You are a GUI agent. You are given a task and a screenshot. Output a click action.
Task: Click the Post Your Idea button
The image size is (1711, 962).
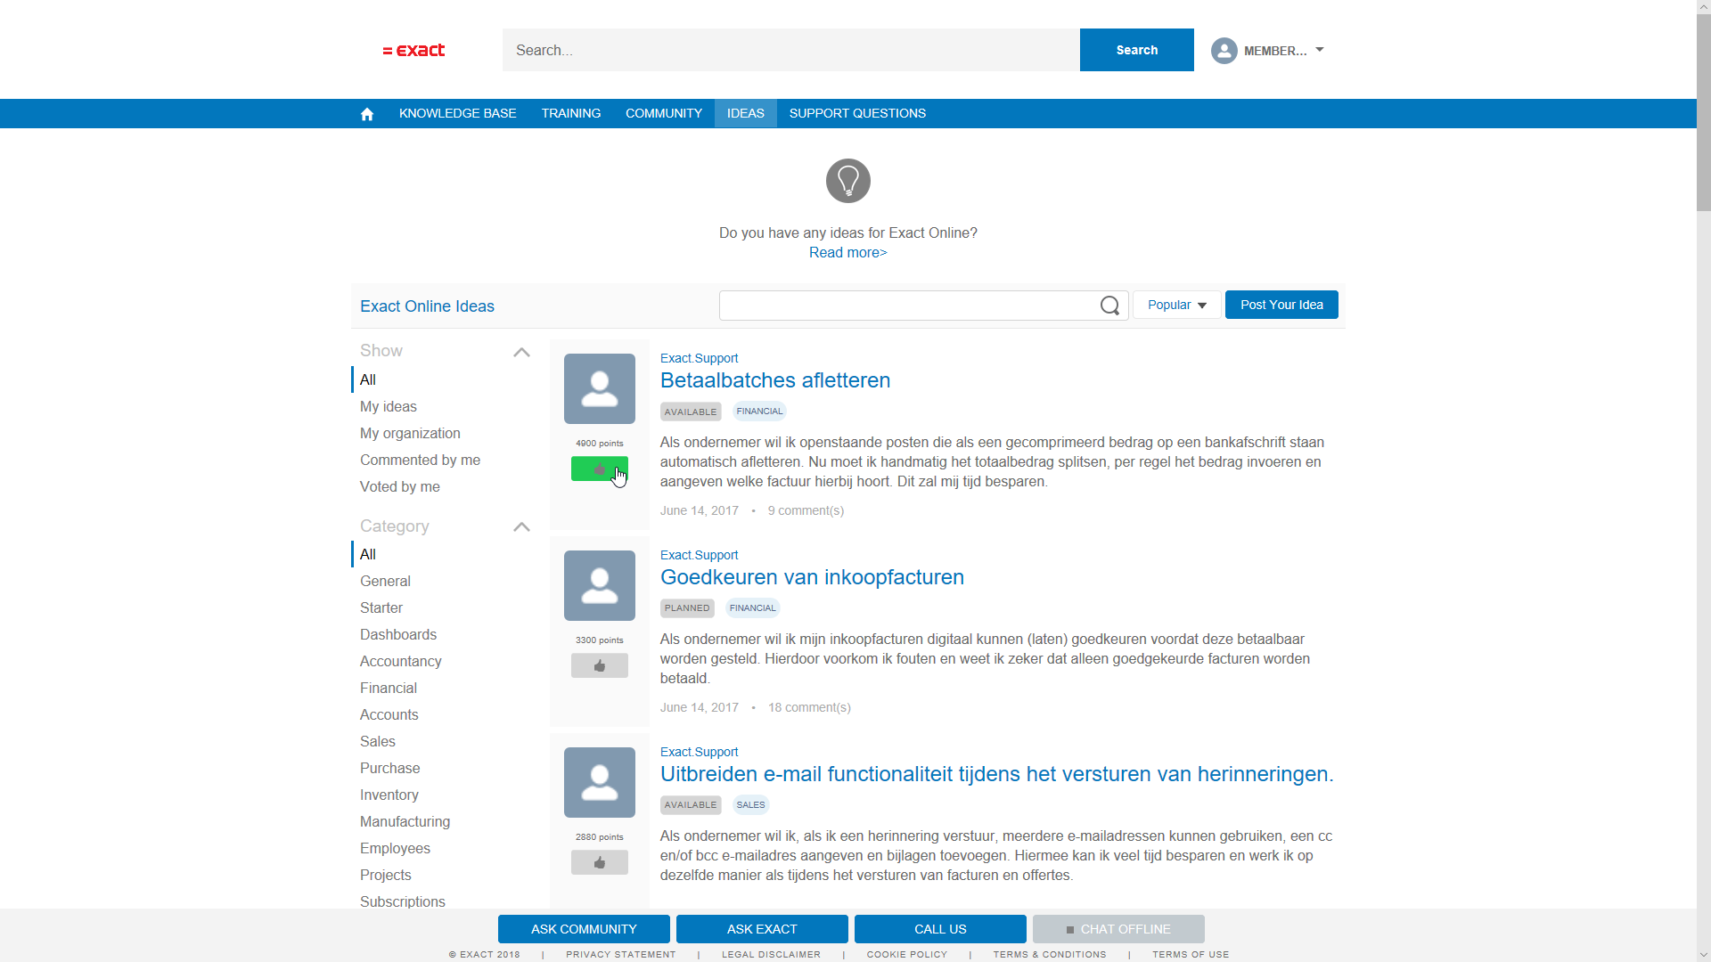[x=1281, y=305]
